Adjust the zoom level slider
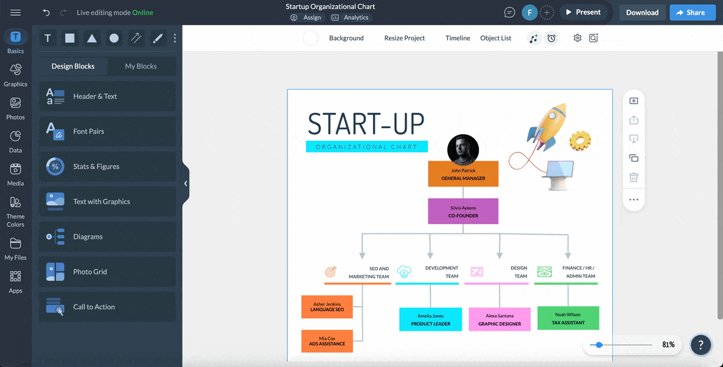This screenshot has height=367, width=723. pos(598,345)
